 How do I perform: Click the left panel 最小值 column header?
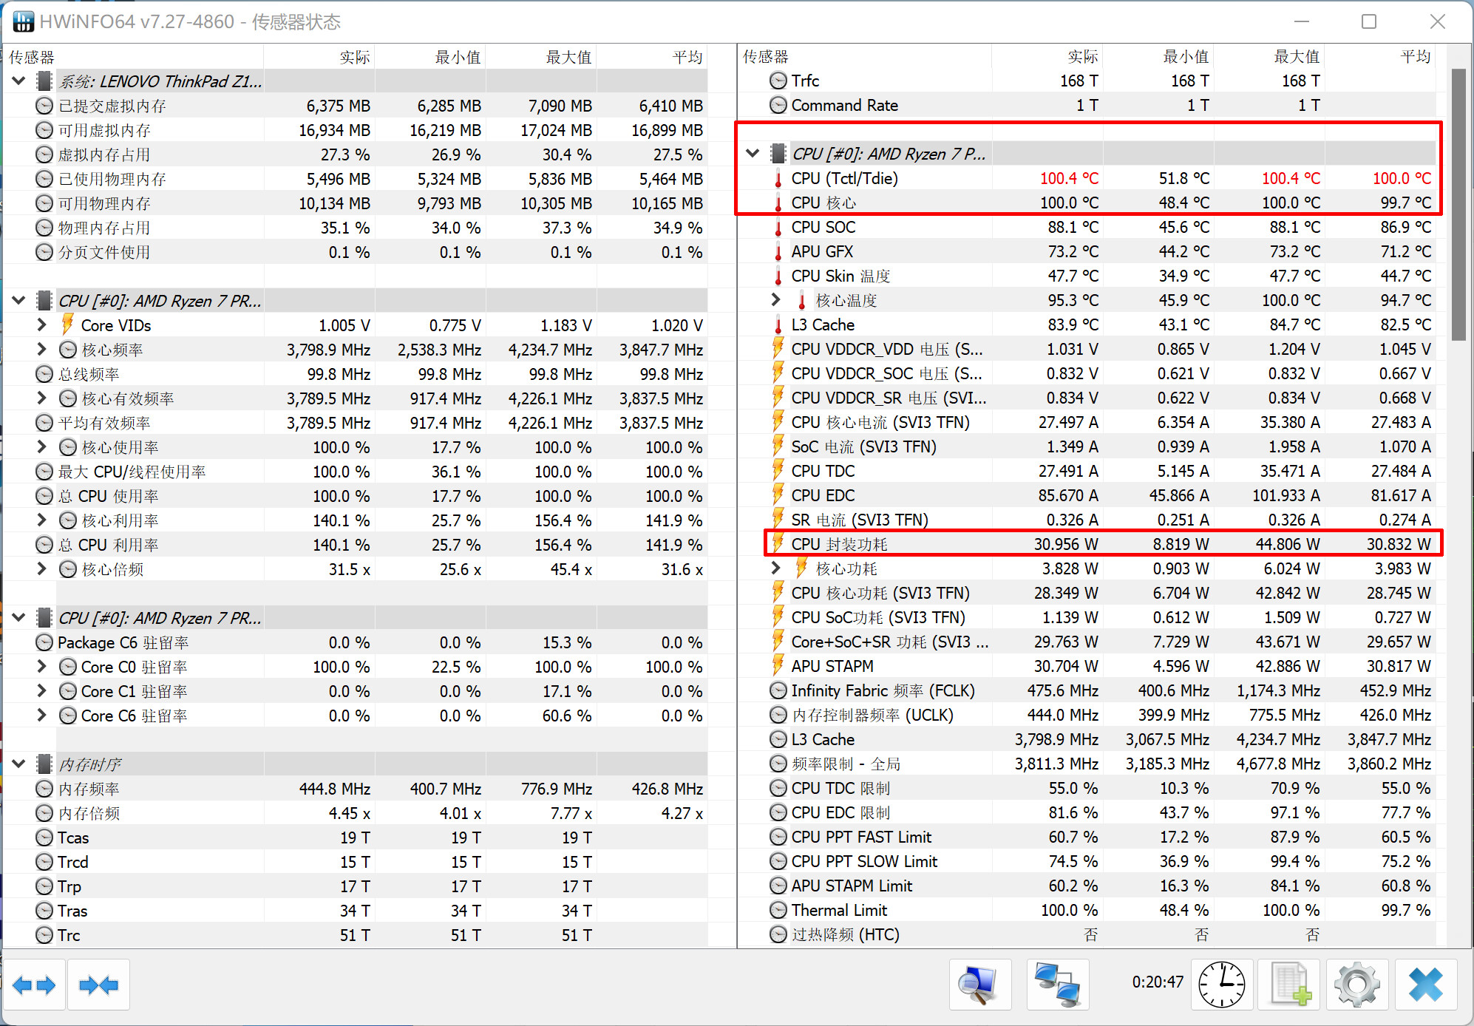pyautogui.click(x=430, y=57)
